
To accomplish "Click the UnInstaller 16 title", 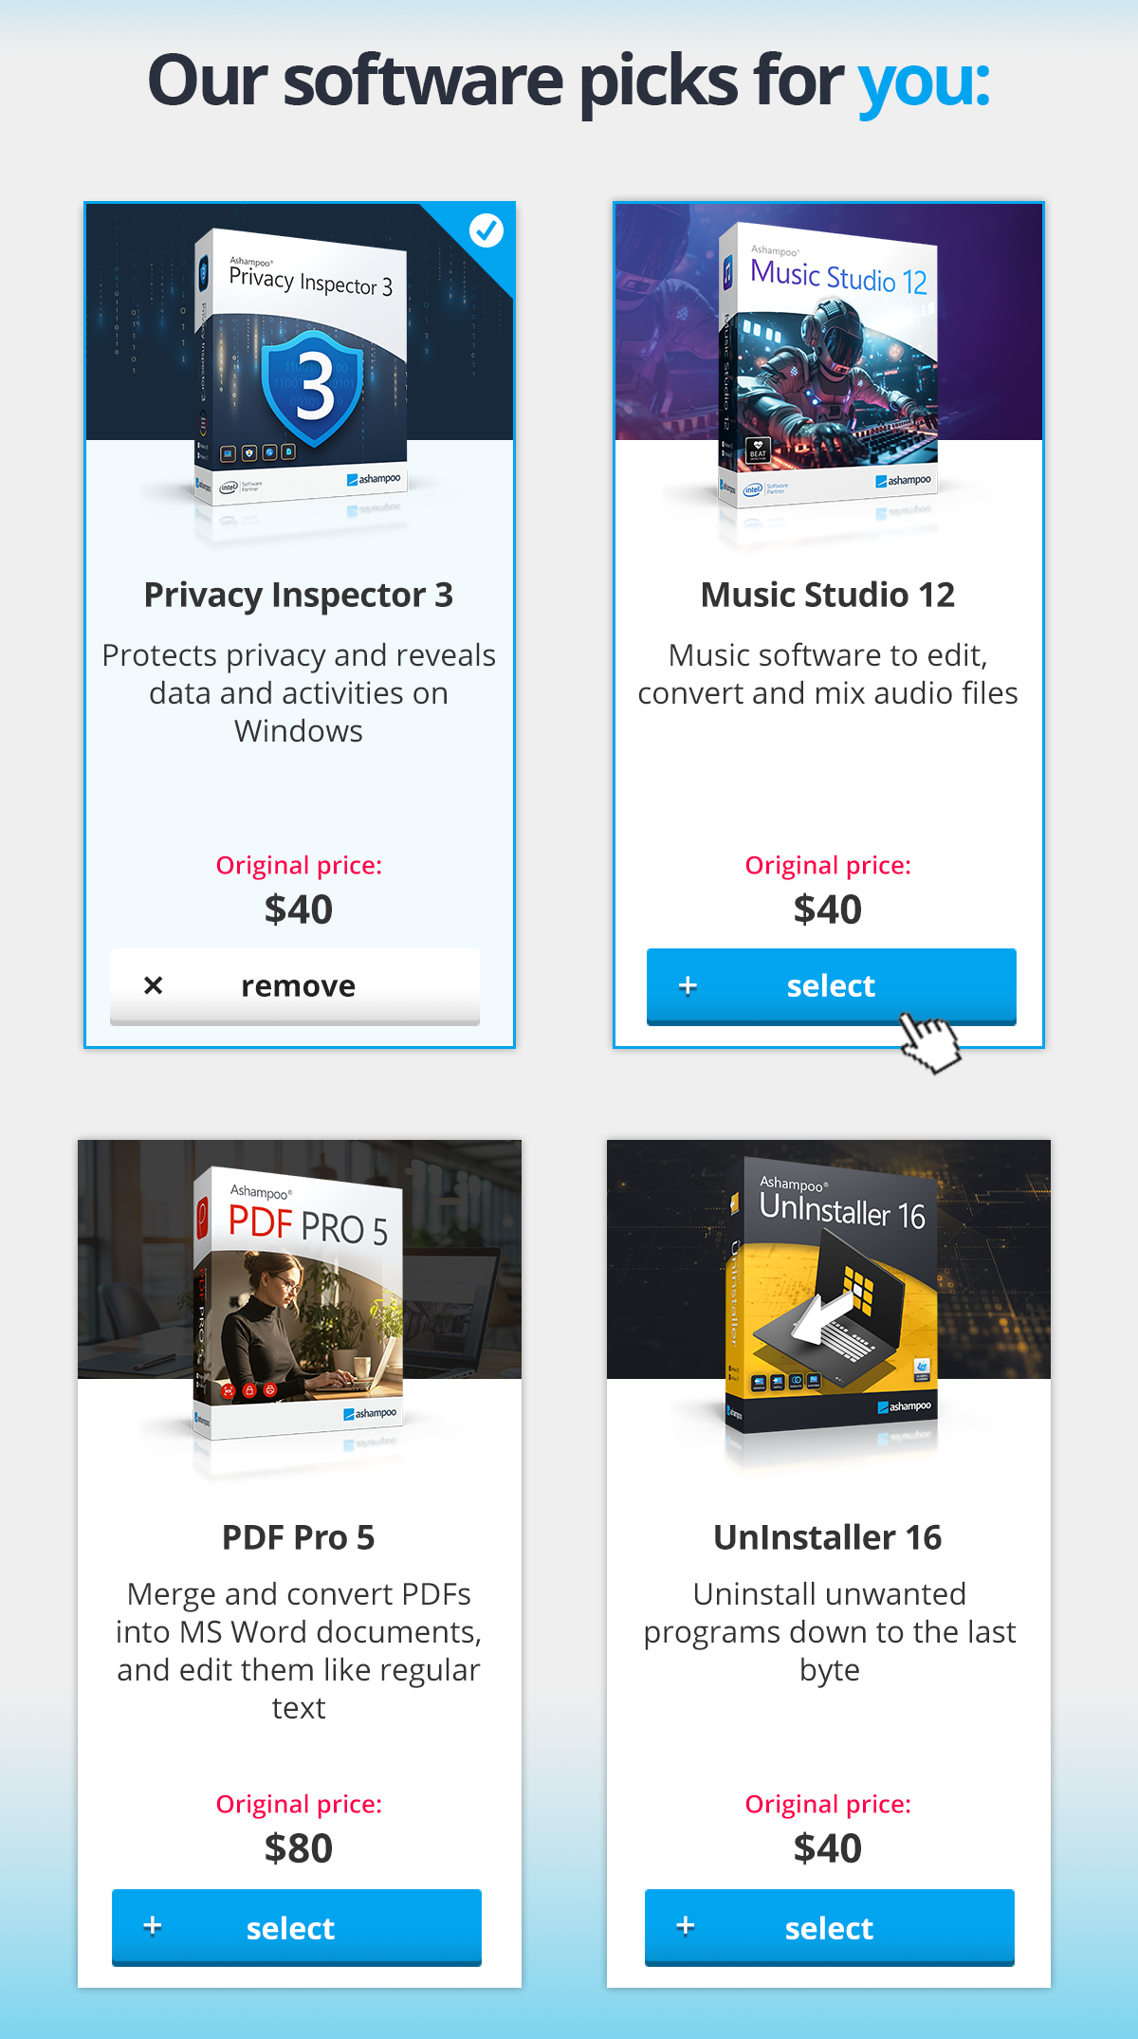I will point(828,1537).
